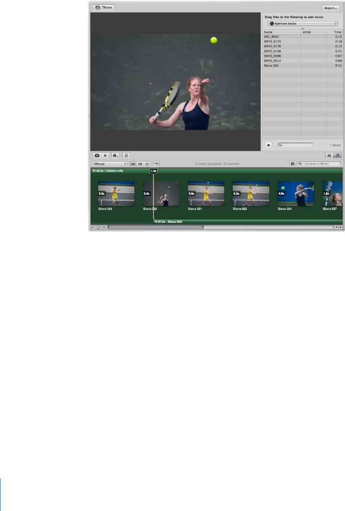345x511 pixels.
Task: Click the Export button
Action: tap(331, 8)
